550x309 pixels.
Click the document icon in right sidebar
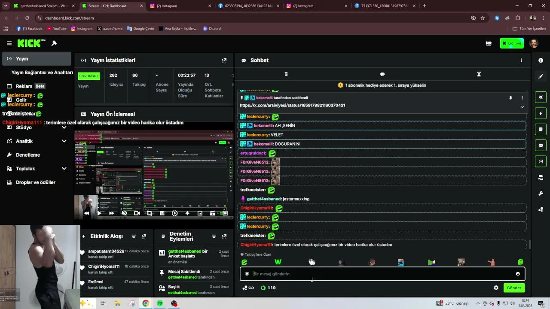coord(541,129)
